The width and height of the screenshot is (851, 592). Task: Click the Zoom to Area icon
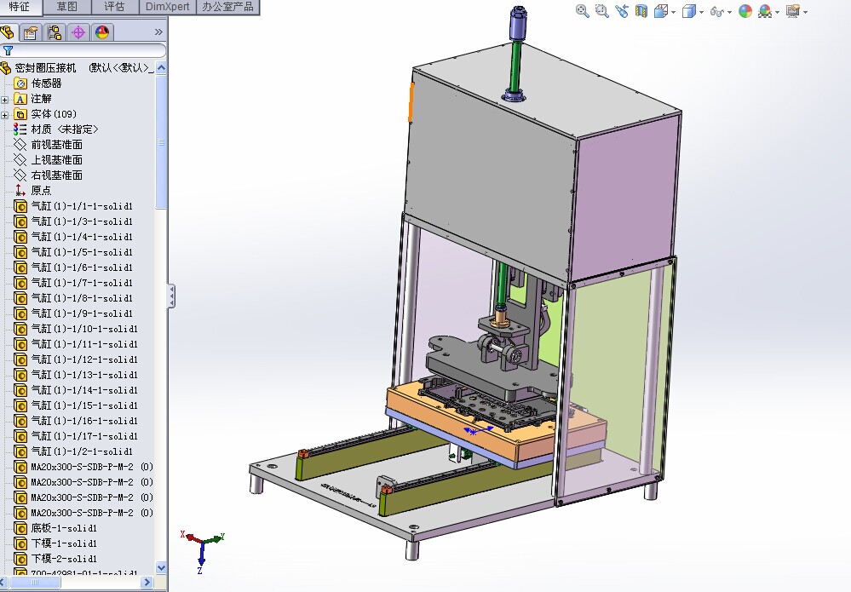click(x=602, y=11)
